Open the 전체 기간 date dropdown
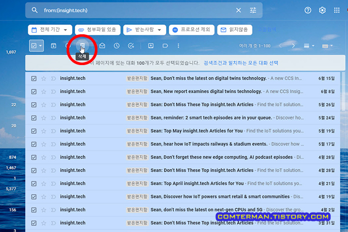The width and height of the screenshot is (348, 232). tap(50, 30)
